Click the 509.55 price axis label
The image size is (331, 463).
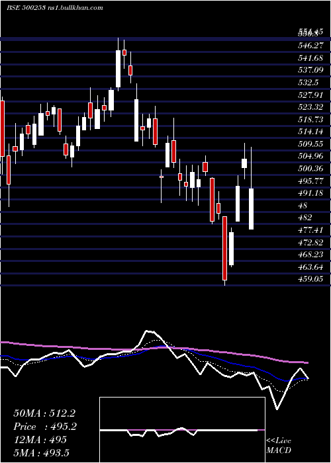click(310, 144)
